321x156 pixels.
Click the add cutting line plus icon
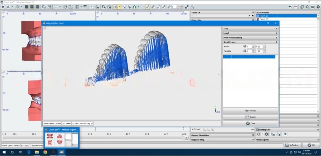(259, 134)
